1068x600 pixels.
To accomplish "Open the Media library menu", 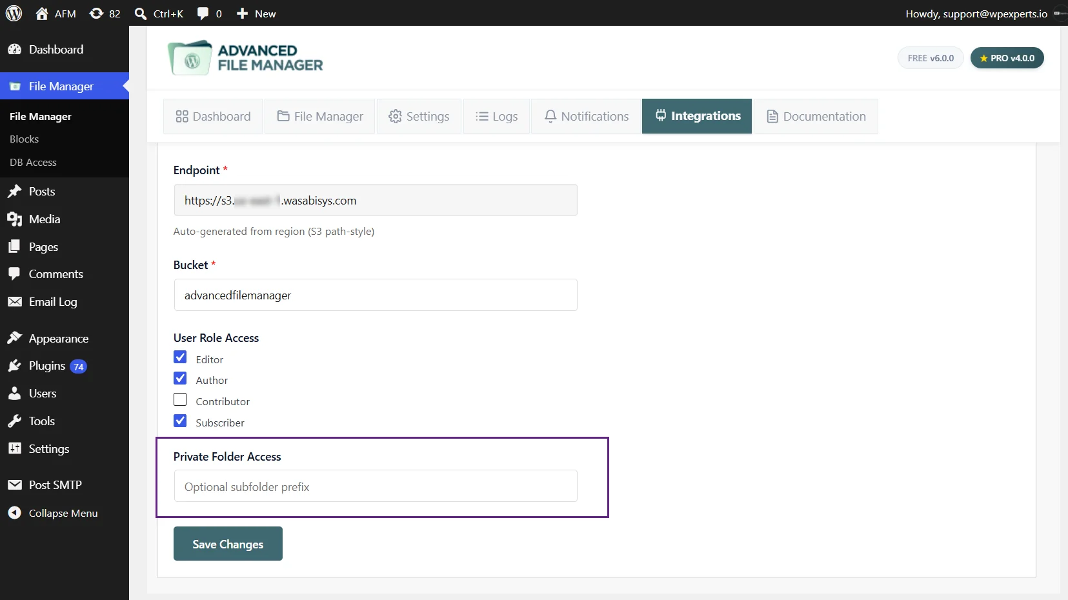I will coord(65,219).
